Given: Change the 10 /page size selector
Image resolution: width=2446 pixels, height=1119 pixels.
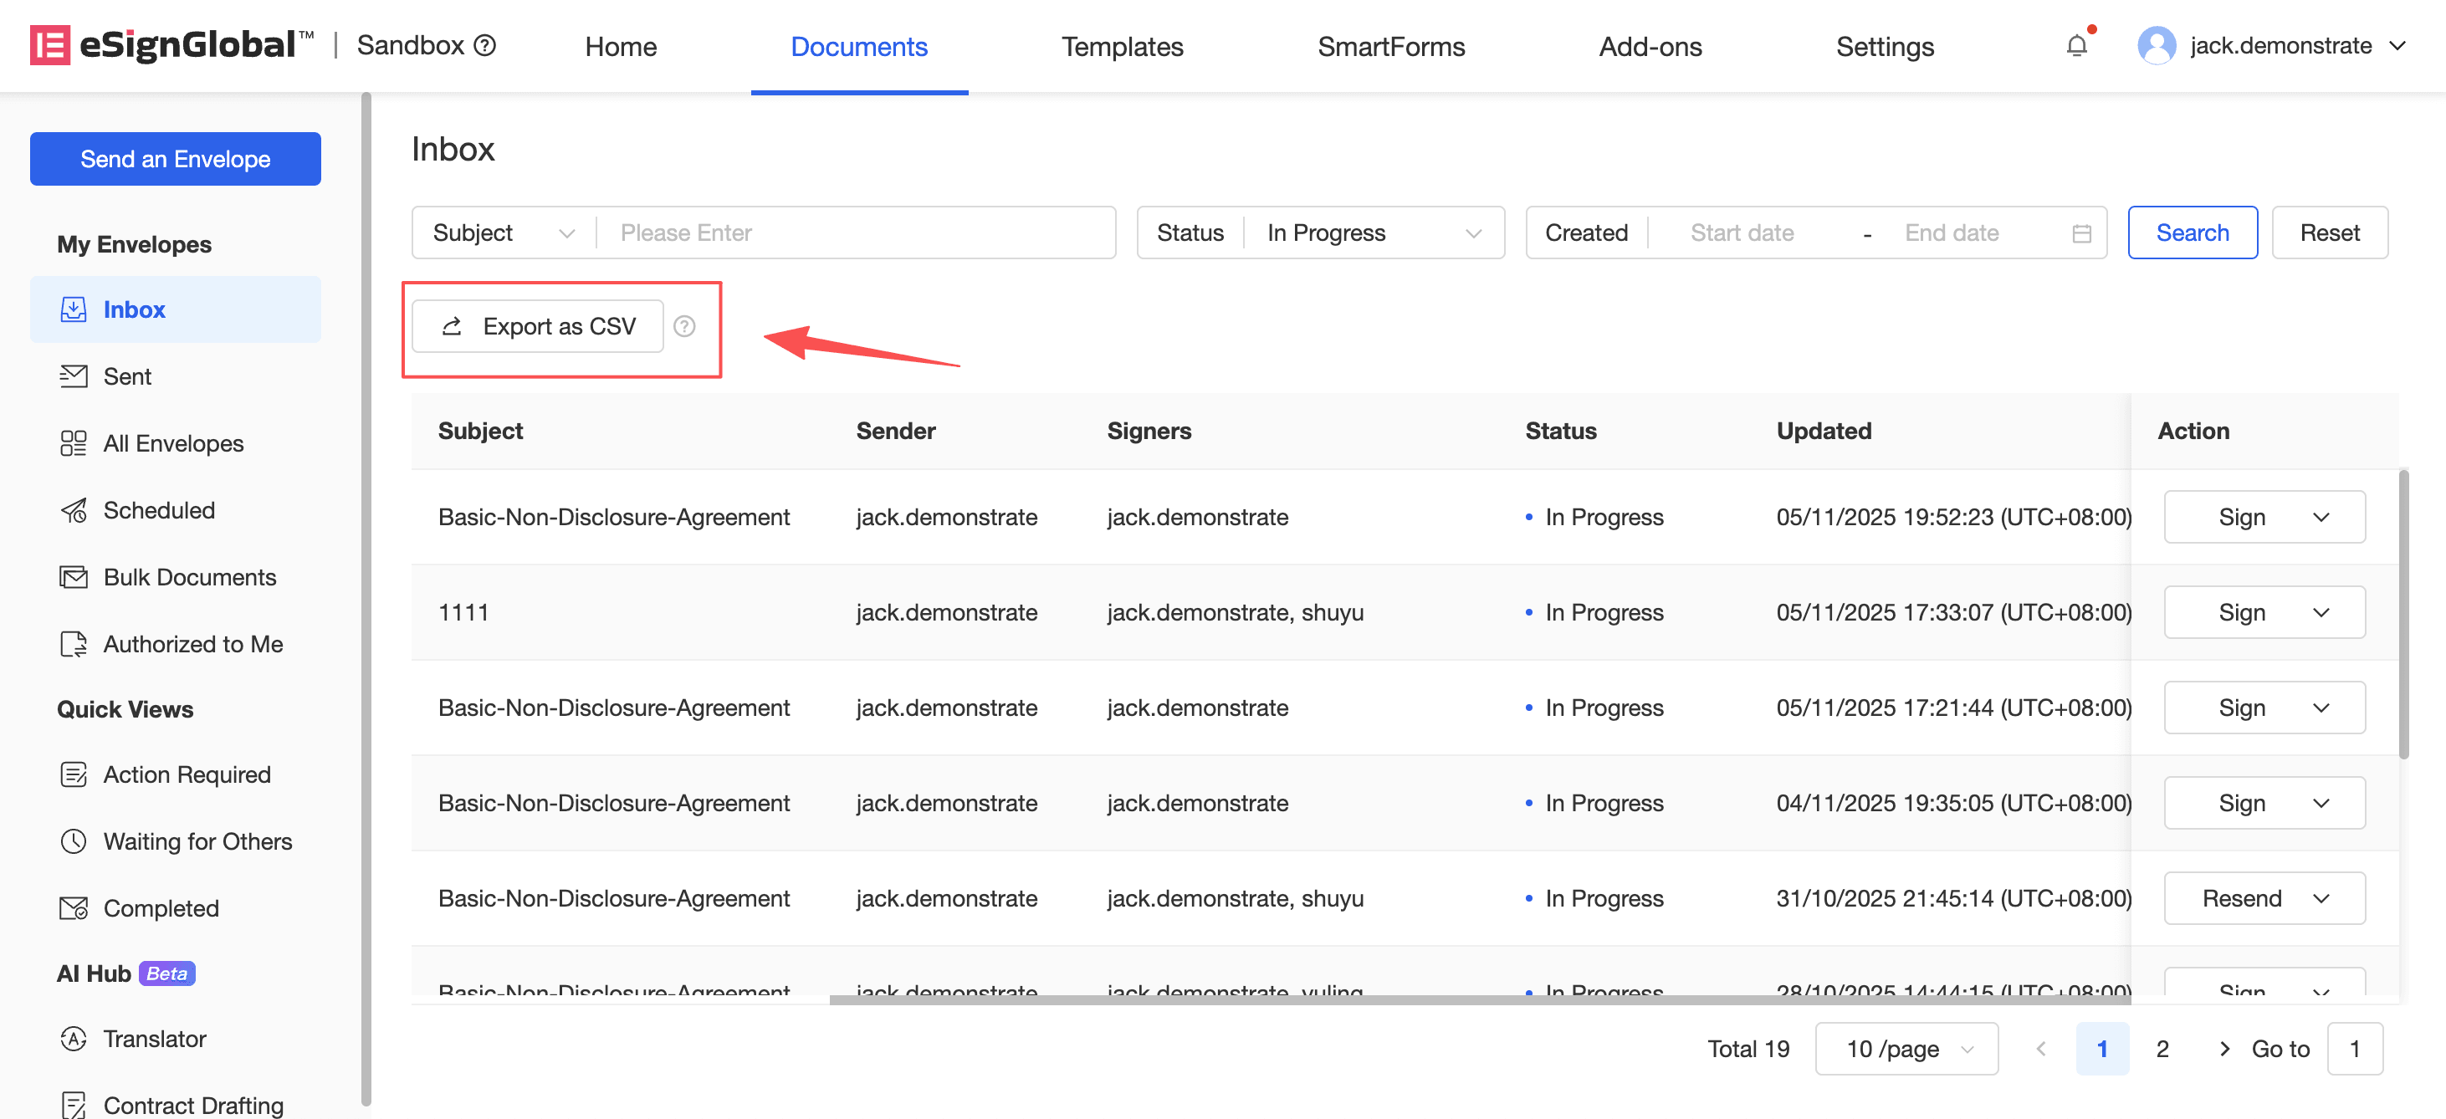Looking at the screenshot, I should pos(1906,1049).
